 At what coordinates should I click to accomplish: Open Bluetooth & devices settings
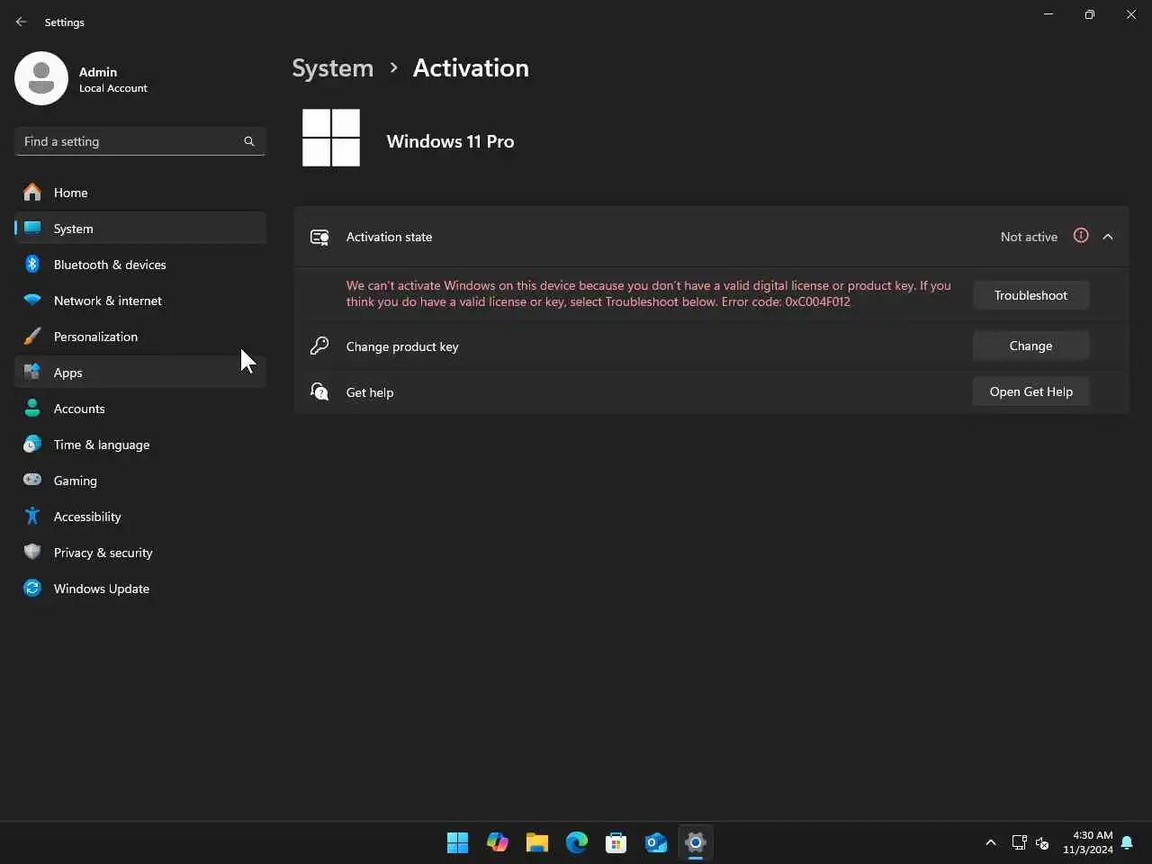click(x=140, y=265)
